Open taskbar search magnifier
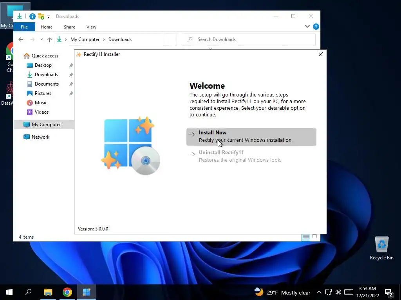 pyautogui.click(x=28, y=292)
